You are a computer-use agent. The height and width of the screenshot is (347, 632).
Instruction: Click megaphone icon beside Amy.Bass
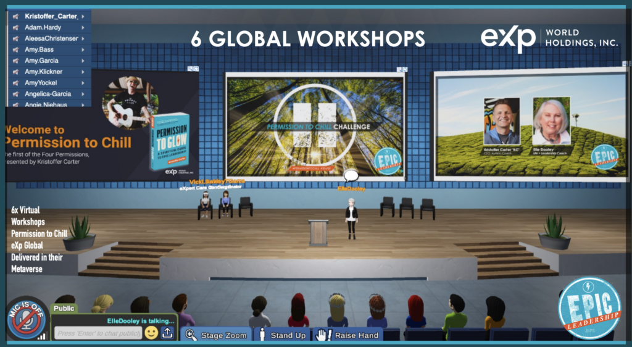15,49
